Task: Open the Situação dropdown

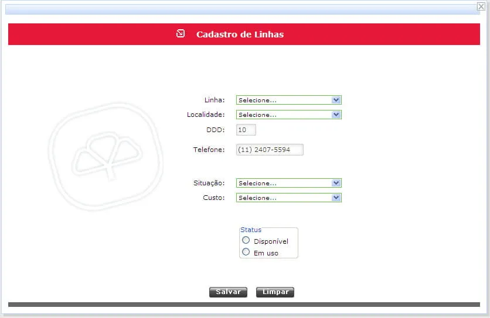Action: click(289, 183)
